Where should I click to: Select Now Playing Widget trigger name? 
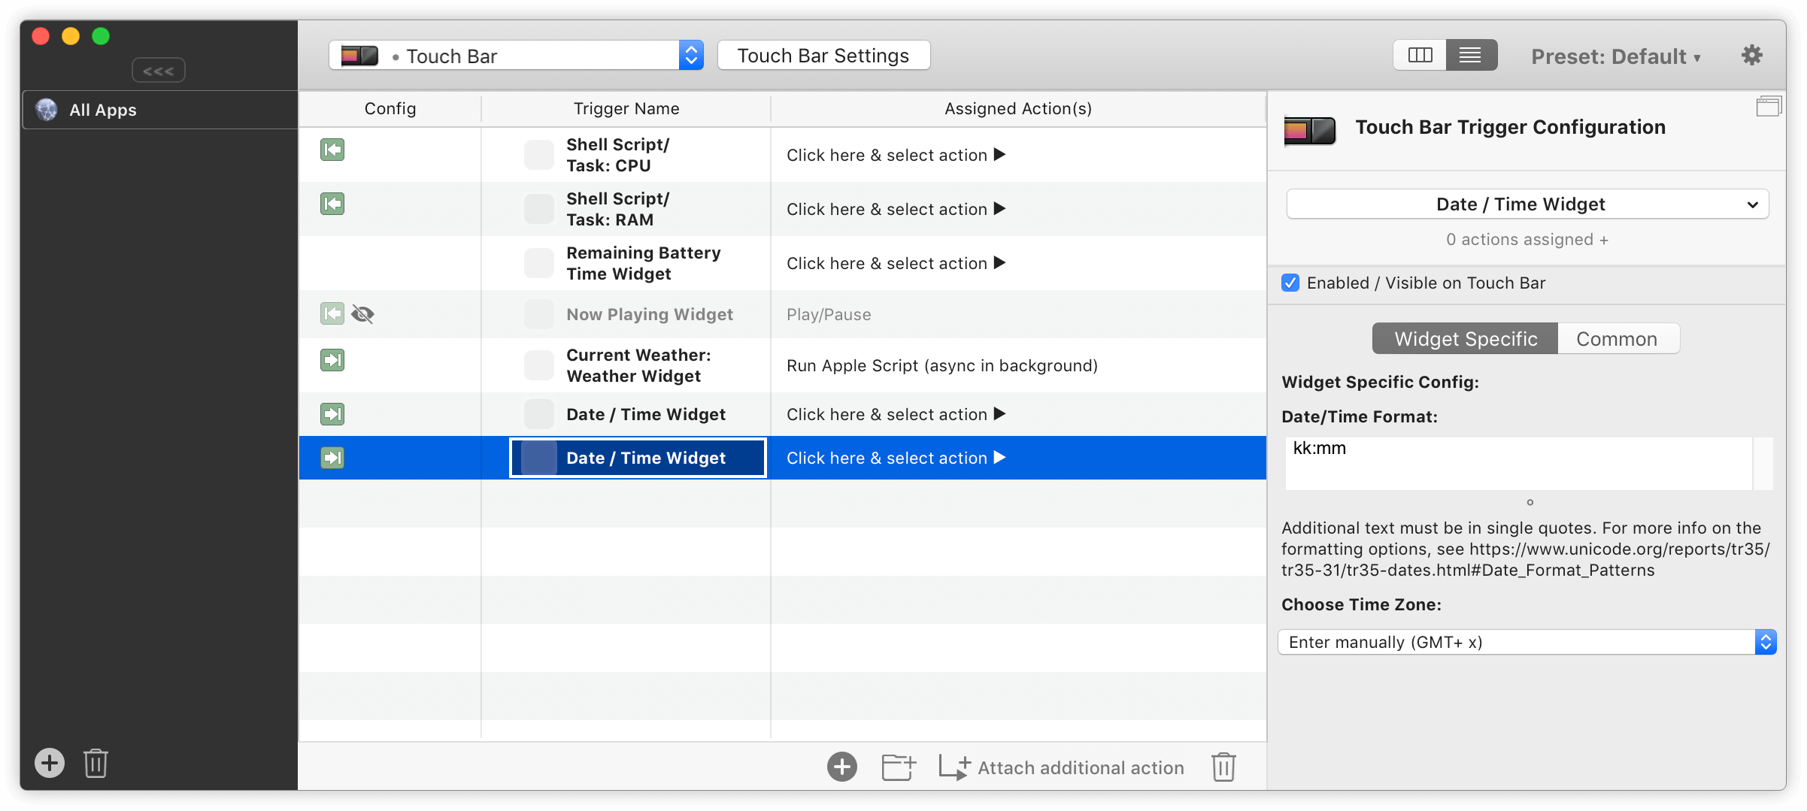point(650,314)
